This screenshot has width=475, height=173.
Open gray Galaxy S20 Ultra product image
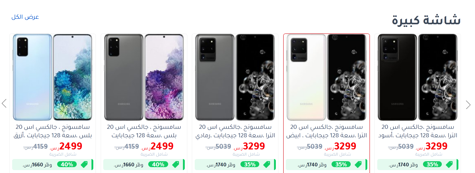click(235, 77)
